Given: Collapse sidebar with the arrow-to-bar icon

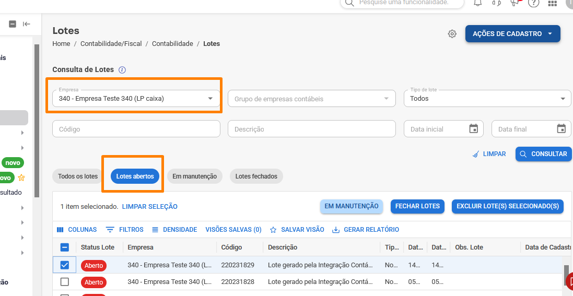Looking at the screenshot, I should click(x=26, y=24).
